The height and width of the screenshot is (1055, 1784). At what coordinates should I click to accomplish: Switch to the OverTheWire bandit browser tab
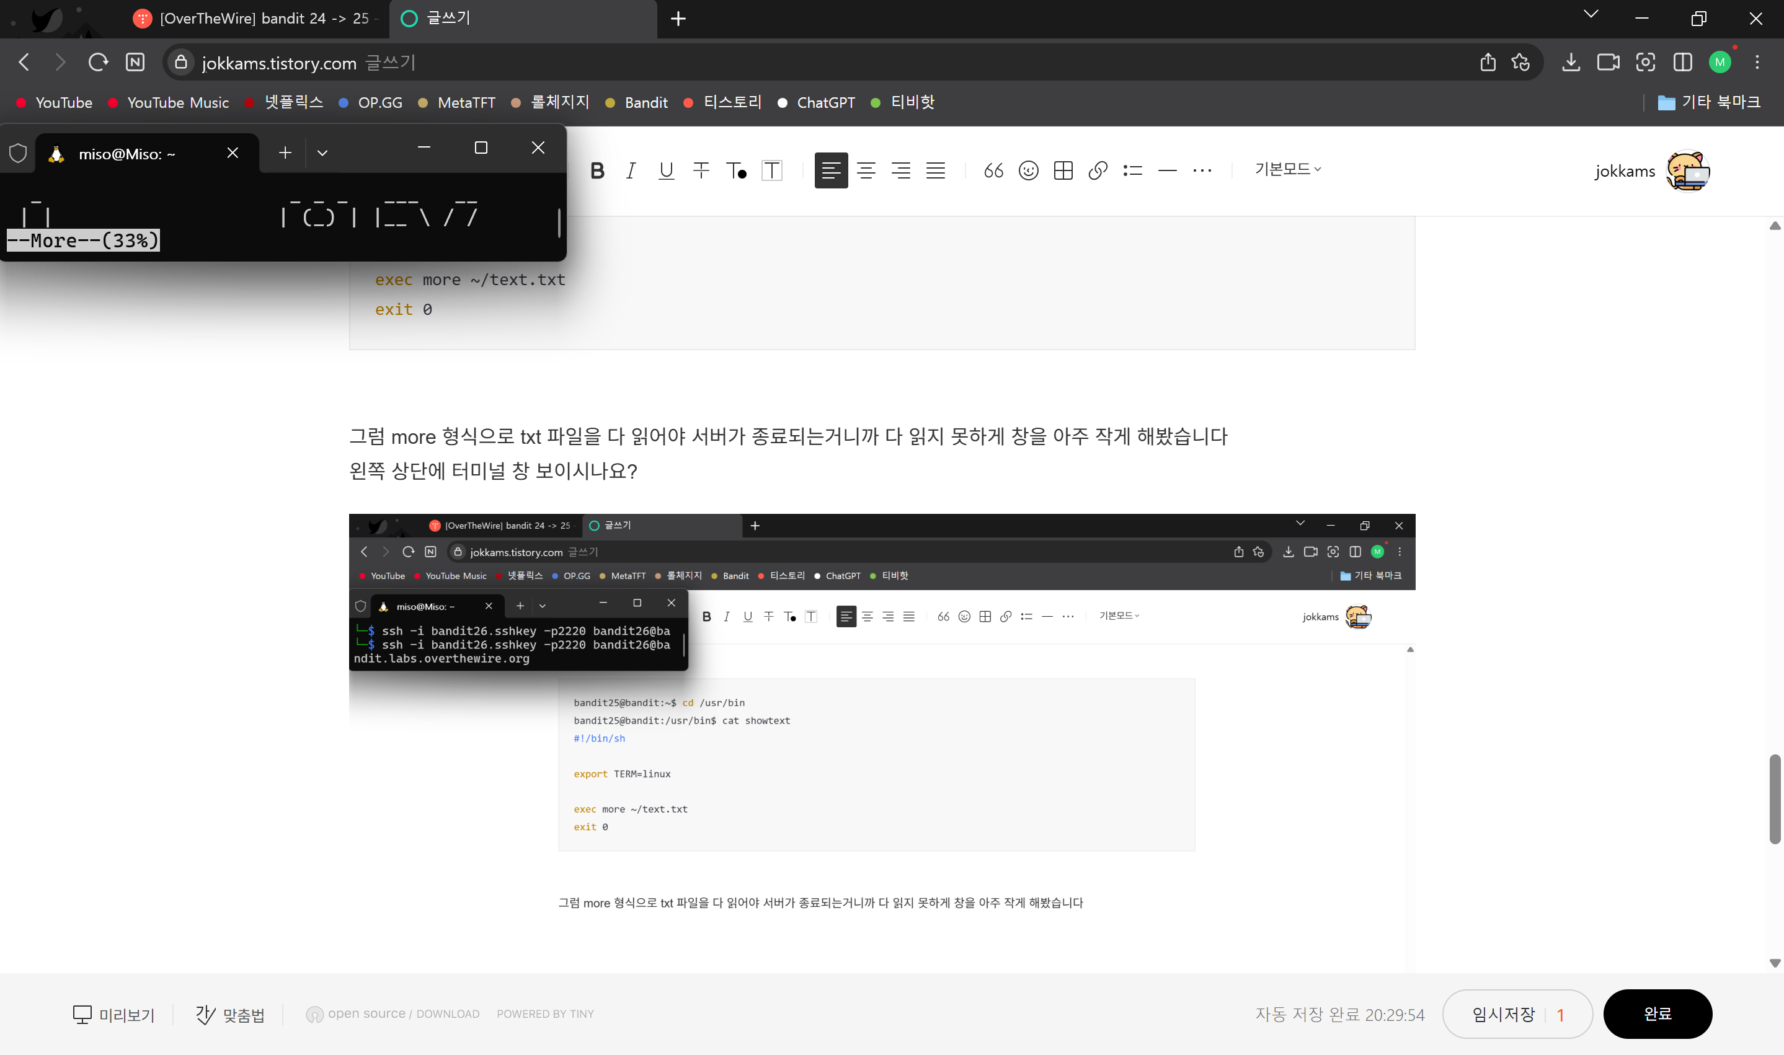[x=256, y=19]
